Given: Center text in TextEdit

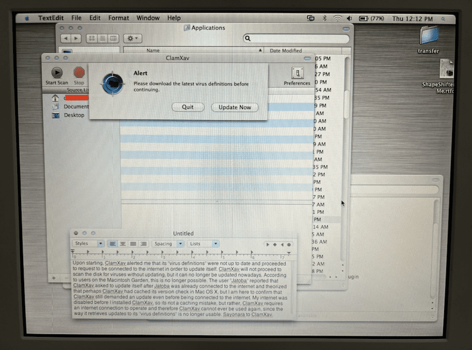Looking at the screenshot, I should [x=123, y=243].
